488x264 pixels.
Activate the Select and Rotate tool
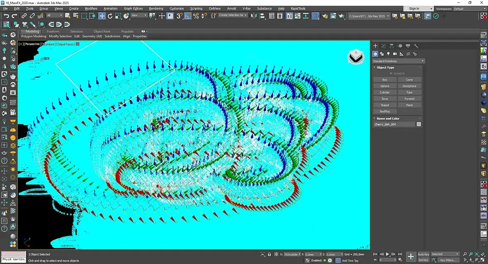click(x=110, y=16)
